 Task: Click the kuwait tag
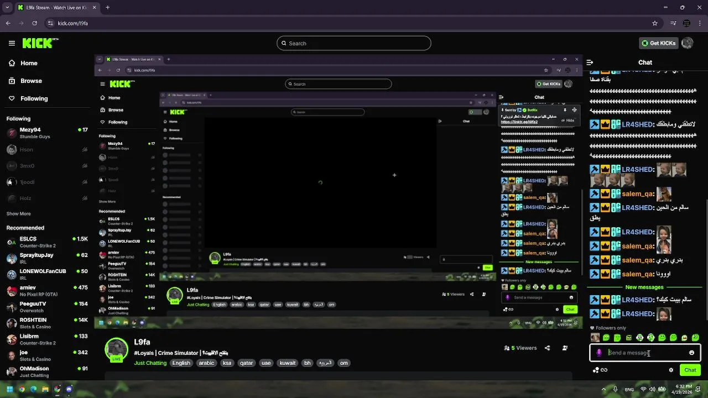[288, 363]
